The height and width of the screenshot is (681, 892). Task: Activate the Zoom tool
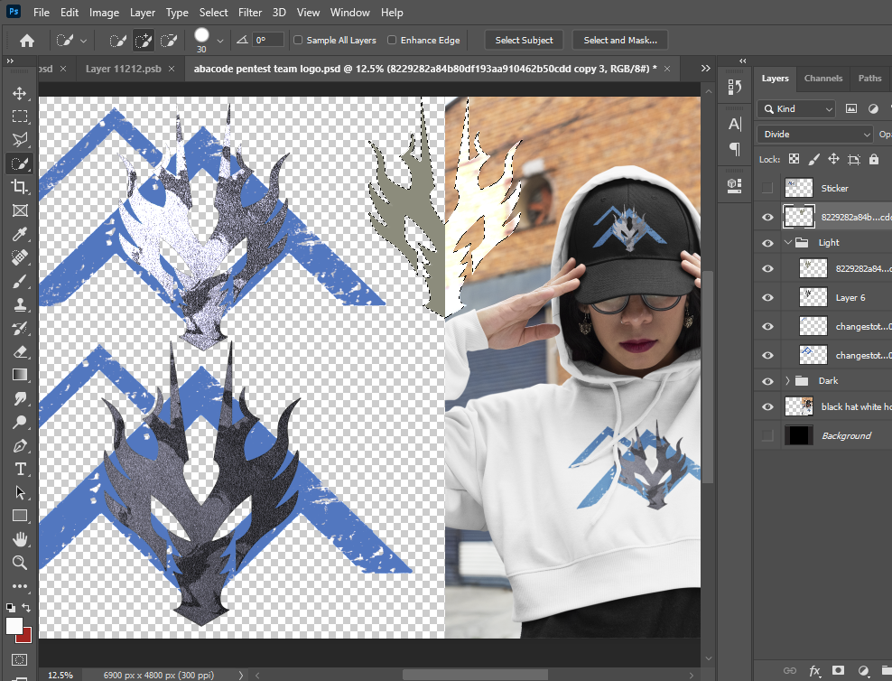click(20, 563)
